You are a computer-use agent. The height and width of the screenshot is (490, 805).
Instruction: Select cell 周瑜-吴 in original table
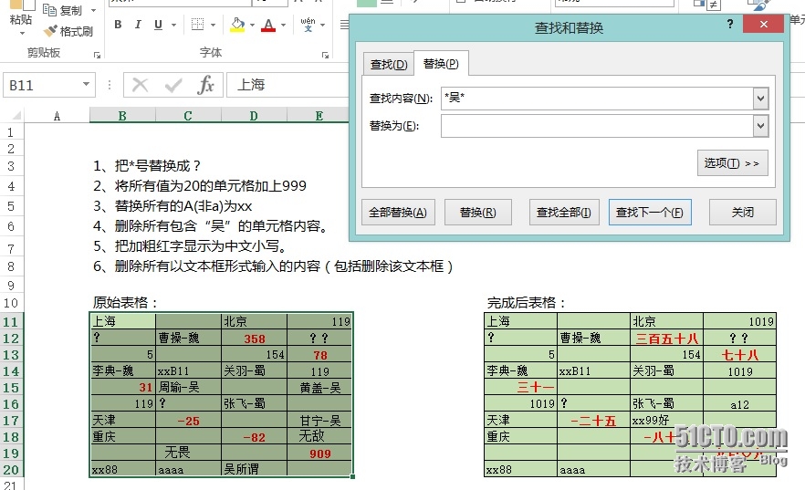click(x=188, y=388)
